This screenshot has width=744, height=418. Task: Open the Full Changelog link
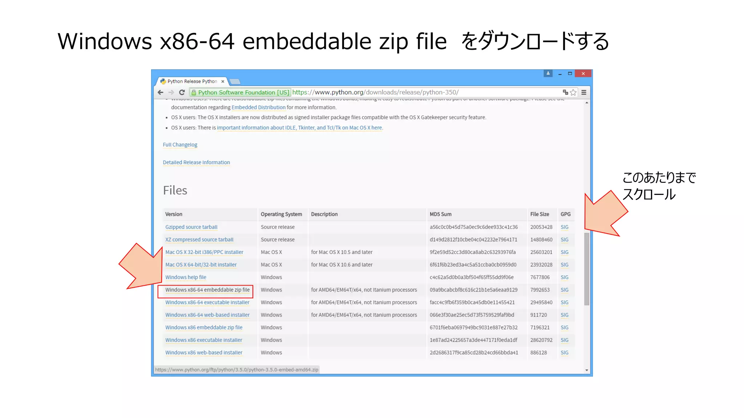click(180, 145)
